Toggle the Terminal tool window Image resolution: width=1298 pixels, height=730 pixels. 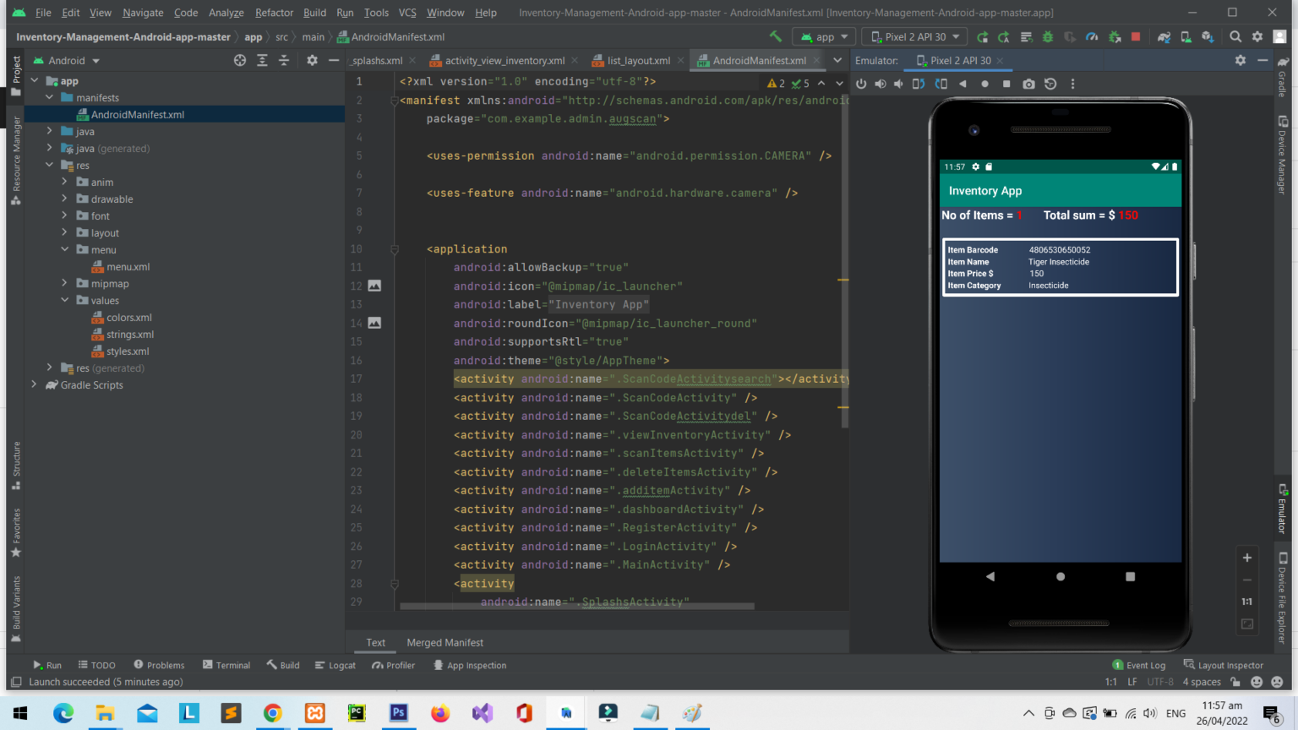[226, 666]
